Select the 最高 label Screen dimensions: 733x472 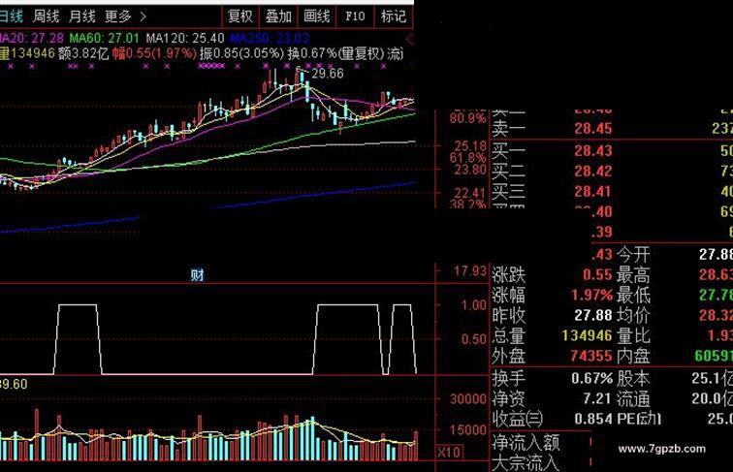pyautogui.click(x=633, y=275)
